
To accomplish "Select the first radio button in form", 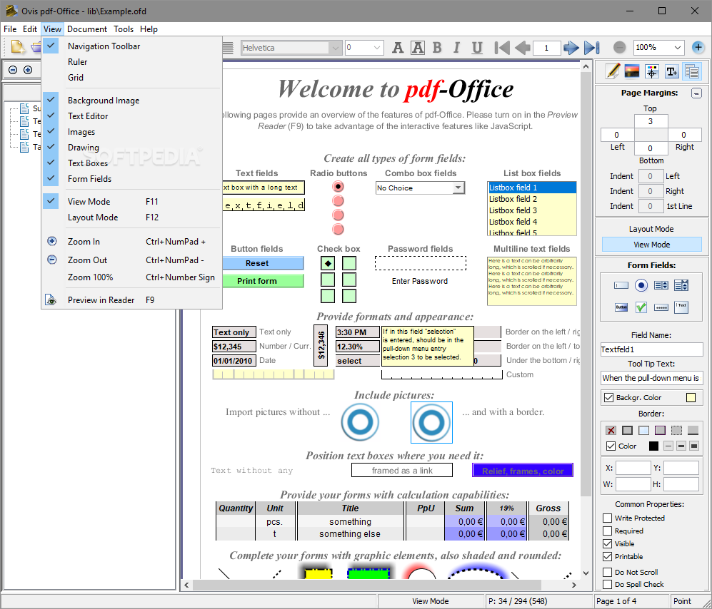I will (x=338, y=186).
